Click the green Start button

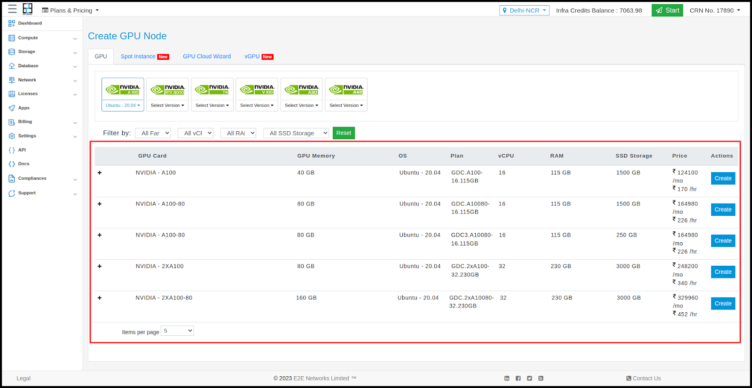tap(667, 10)
